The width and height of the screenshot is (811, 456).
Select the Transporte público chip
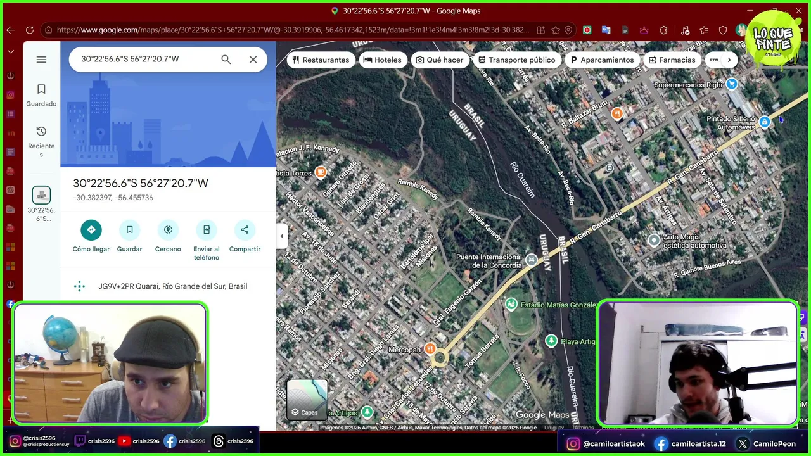(517, 60)
